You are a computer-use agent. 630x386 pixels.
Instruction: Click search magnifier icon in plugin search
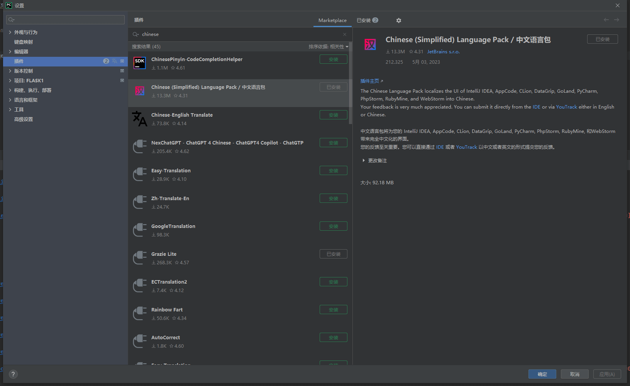tap(135, 34)
